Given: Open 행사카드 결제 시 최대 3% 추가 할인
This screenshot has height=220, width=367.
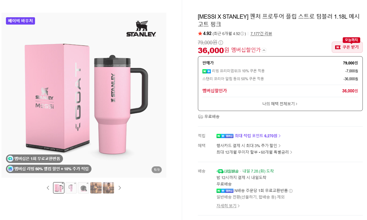Looking at the screenshot, I should [x=249, y=146].
